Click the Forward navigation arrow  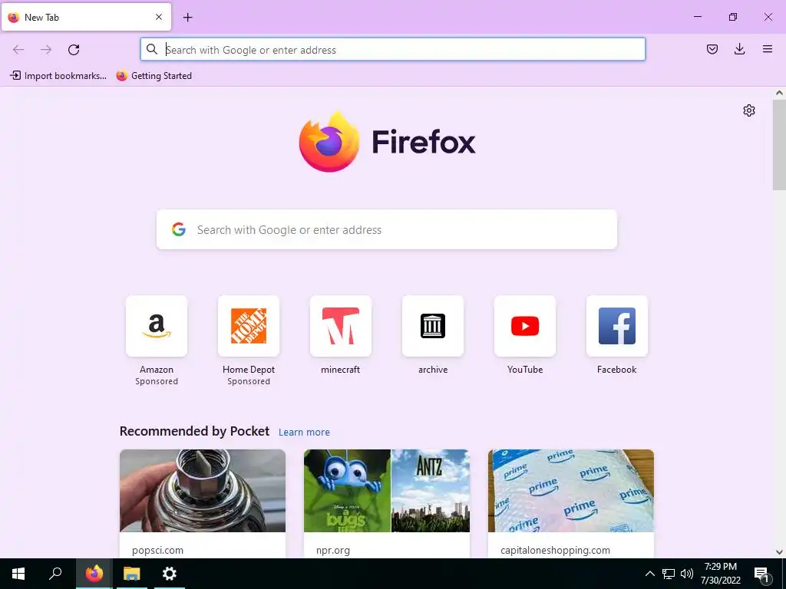coord(46,49)
